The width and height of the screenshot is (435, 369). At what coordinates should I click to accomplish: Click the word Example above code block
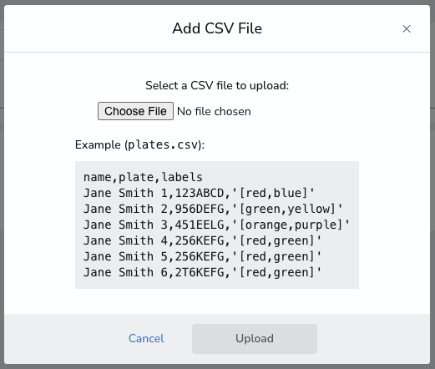tap(98, 145)
